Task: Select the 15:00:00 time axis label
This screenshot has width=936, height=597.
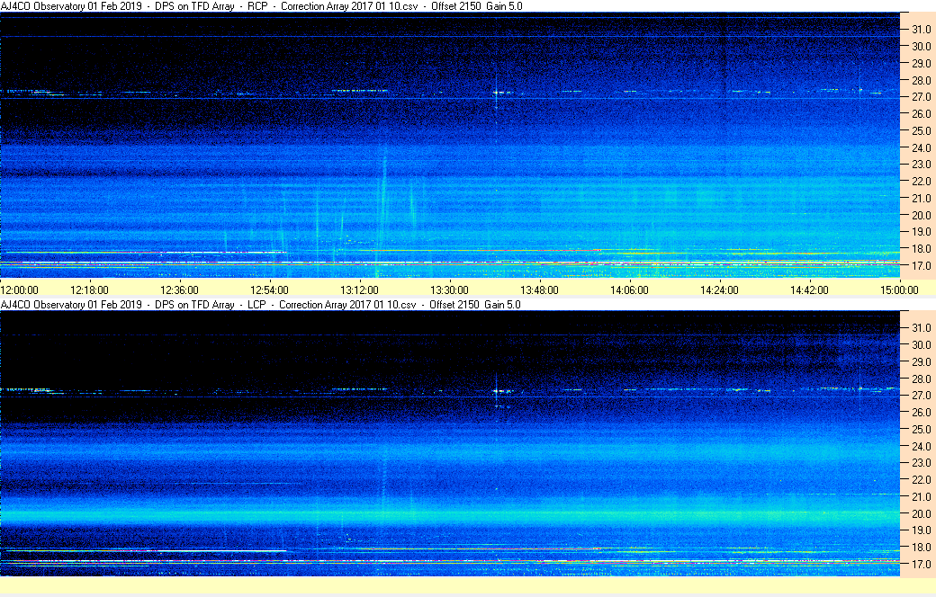Action: (900, 290)
